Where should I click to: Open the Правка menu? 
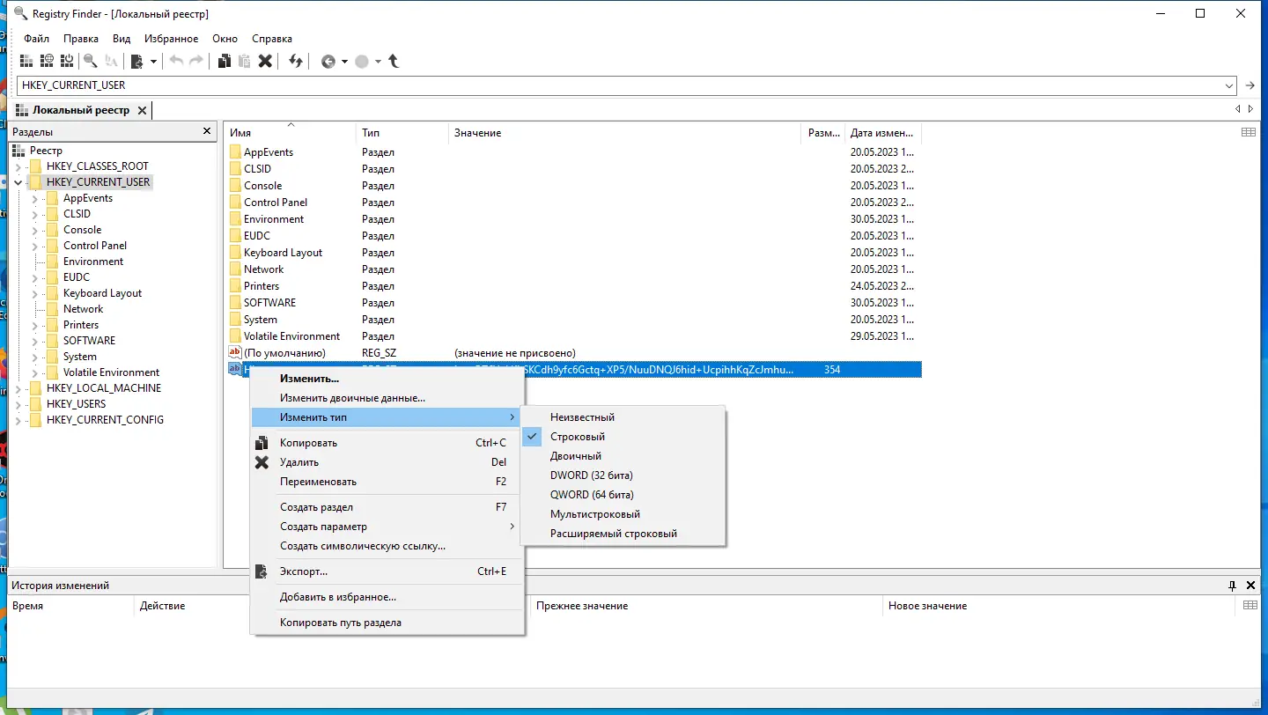[81, 39]
